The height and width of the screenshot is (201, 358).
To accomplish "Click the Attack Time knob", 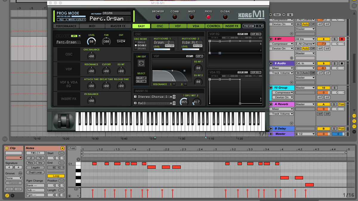I will pos(91,86).
